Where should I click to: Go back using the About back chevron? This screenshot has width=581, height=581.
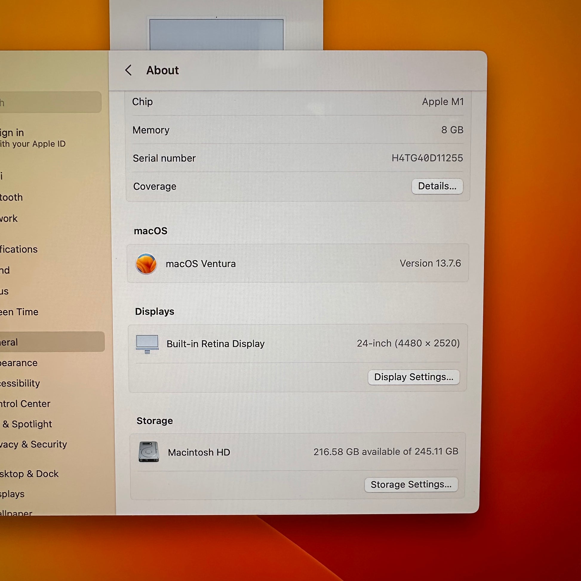click(128, 70)
